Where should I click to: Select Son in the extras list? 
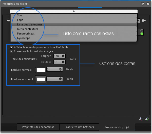(74, 15)
